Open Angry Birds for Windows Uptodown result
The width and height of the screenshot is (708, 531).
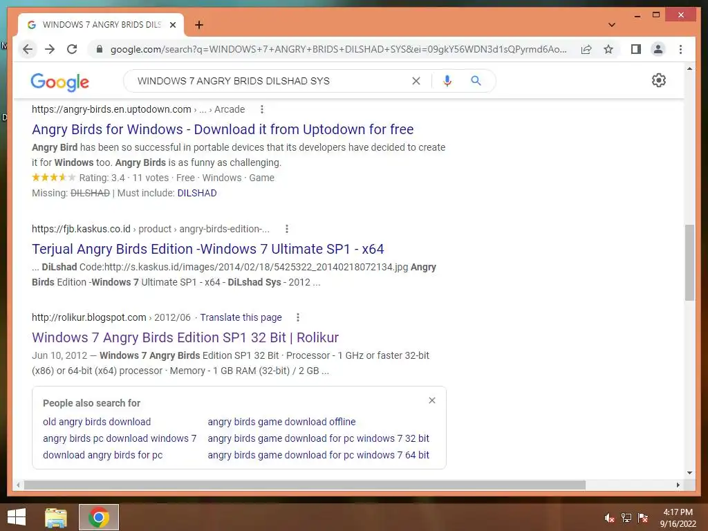(x=223, y=129)
